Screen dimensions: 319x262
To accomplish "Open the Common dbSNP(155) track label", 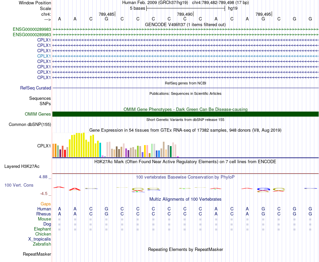I will tap(30, 124).
